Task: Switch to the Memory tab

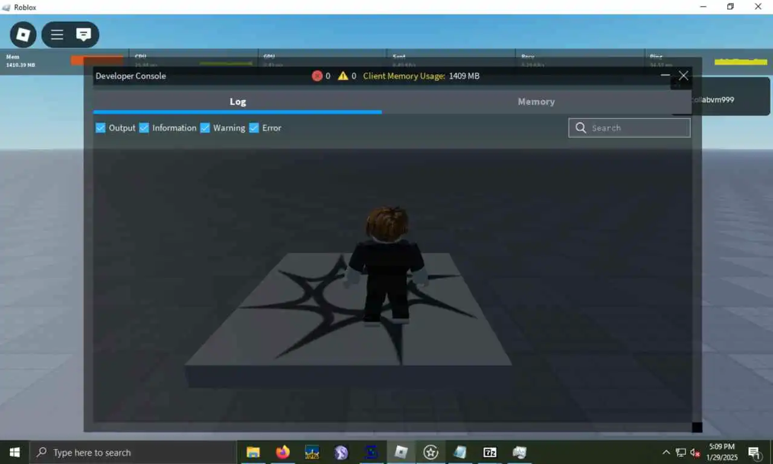Action: [536, 101]
